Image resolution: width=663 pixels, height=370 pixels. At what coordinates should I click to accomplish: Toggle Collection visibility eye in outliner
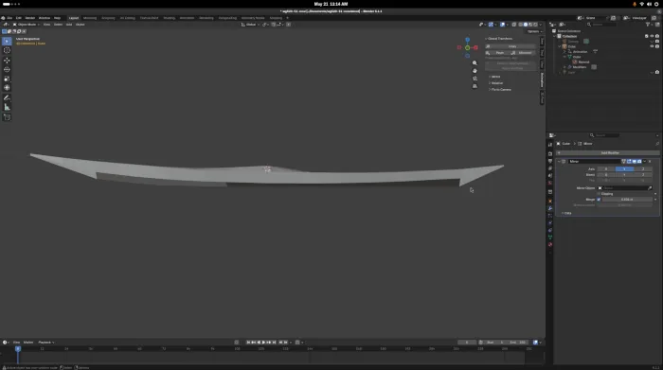point(652,36)
